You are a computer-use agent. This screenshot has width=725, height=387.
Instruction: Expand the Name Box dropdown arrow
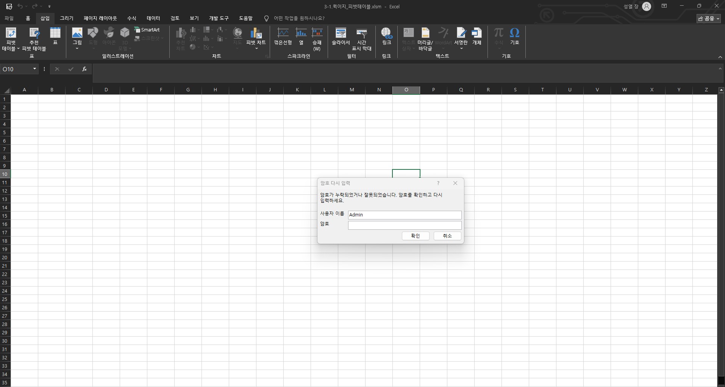coord(34,69)
